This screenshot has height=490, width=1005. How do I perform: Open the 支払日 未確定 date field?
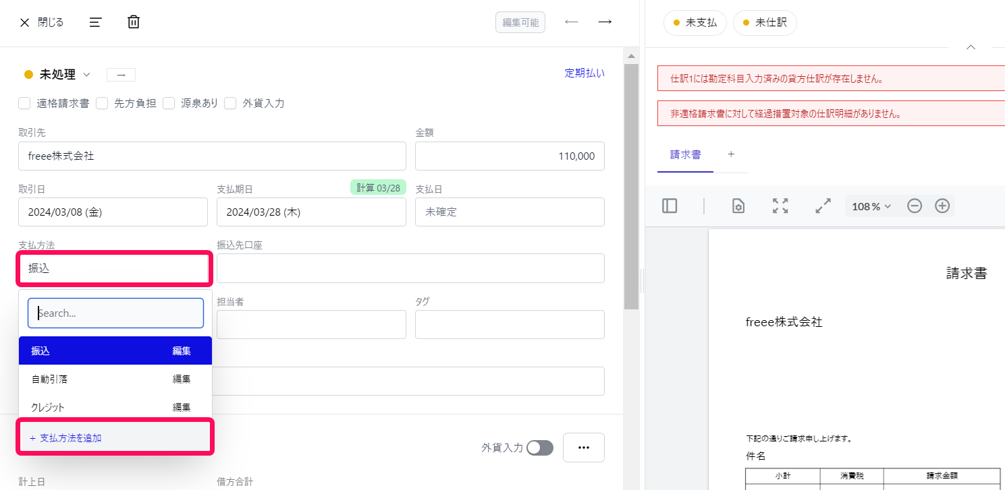pos(510,212)
